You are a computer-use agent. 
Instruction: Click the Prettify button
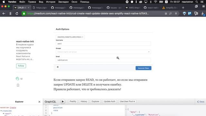coord(73,101)
